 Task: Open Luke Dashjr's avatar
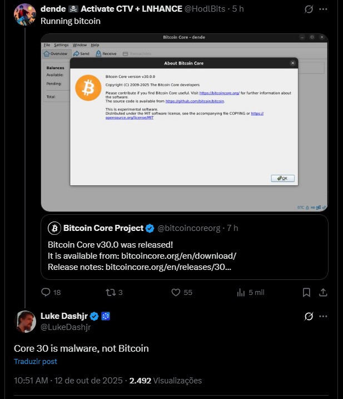[x=25, y=322]
